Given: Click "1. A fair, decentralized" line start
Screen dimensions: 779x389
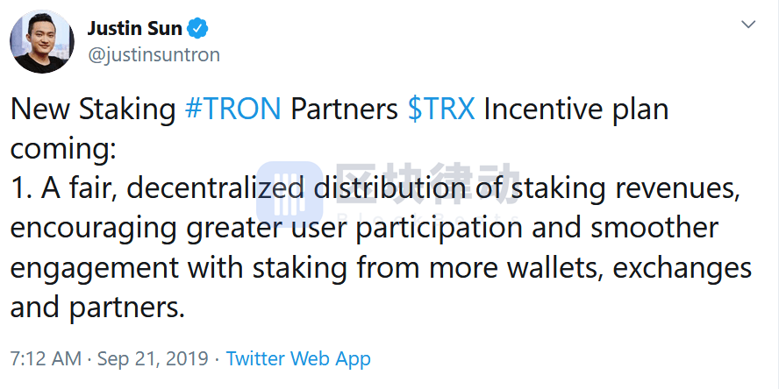Looking at the screenshot, I should point(157,189).
